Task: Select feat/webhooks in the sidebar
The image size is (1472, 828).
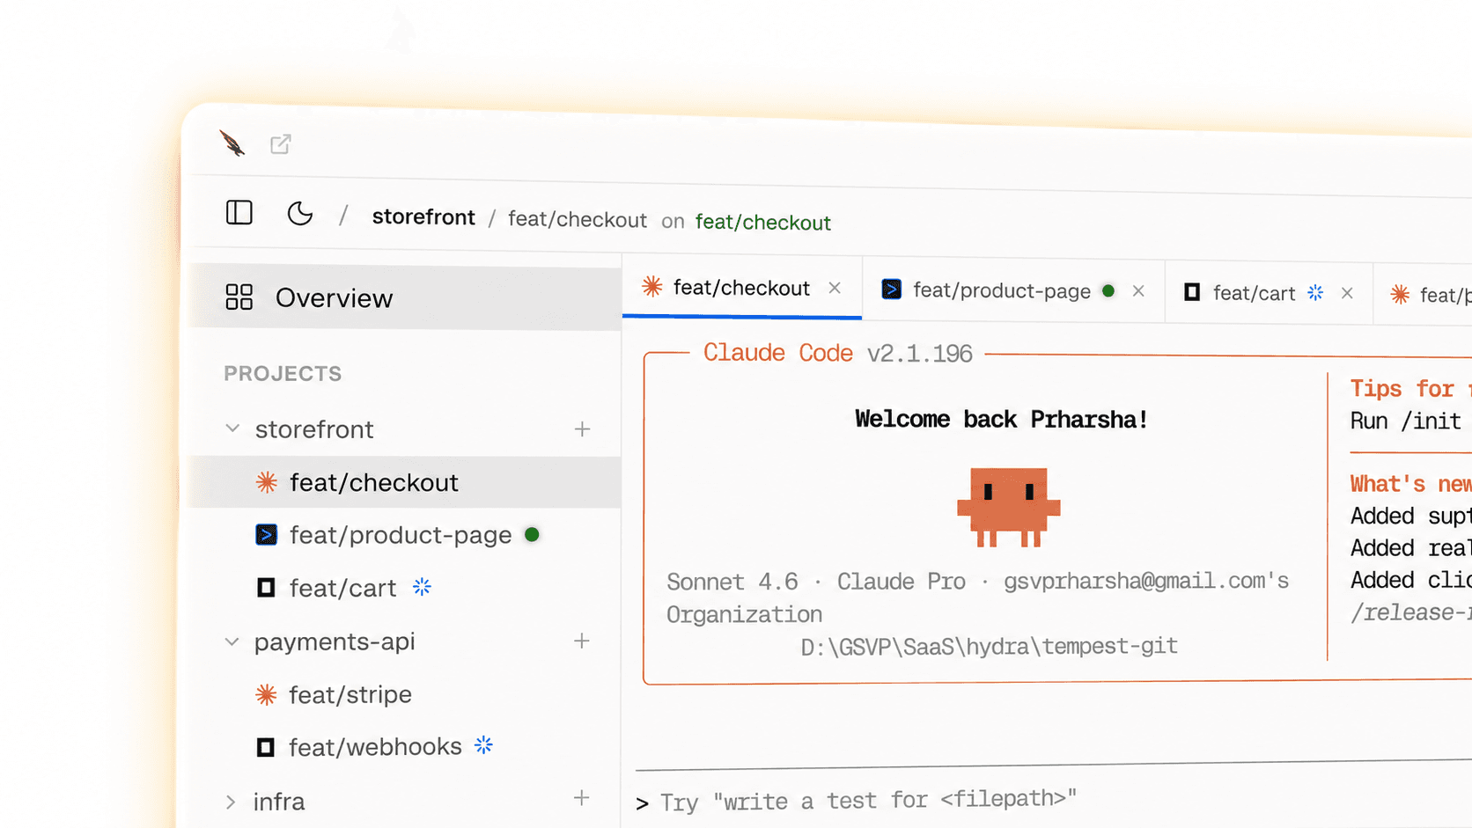Action: click(375, 747)
